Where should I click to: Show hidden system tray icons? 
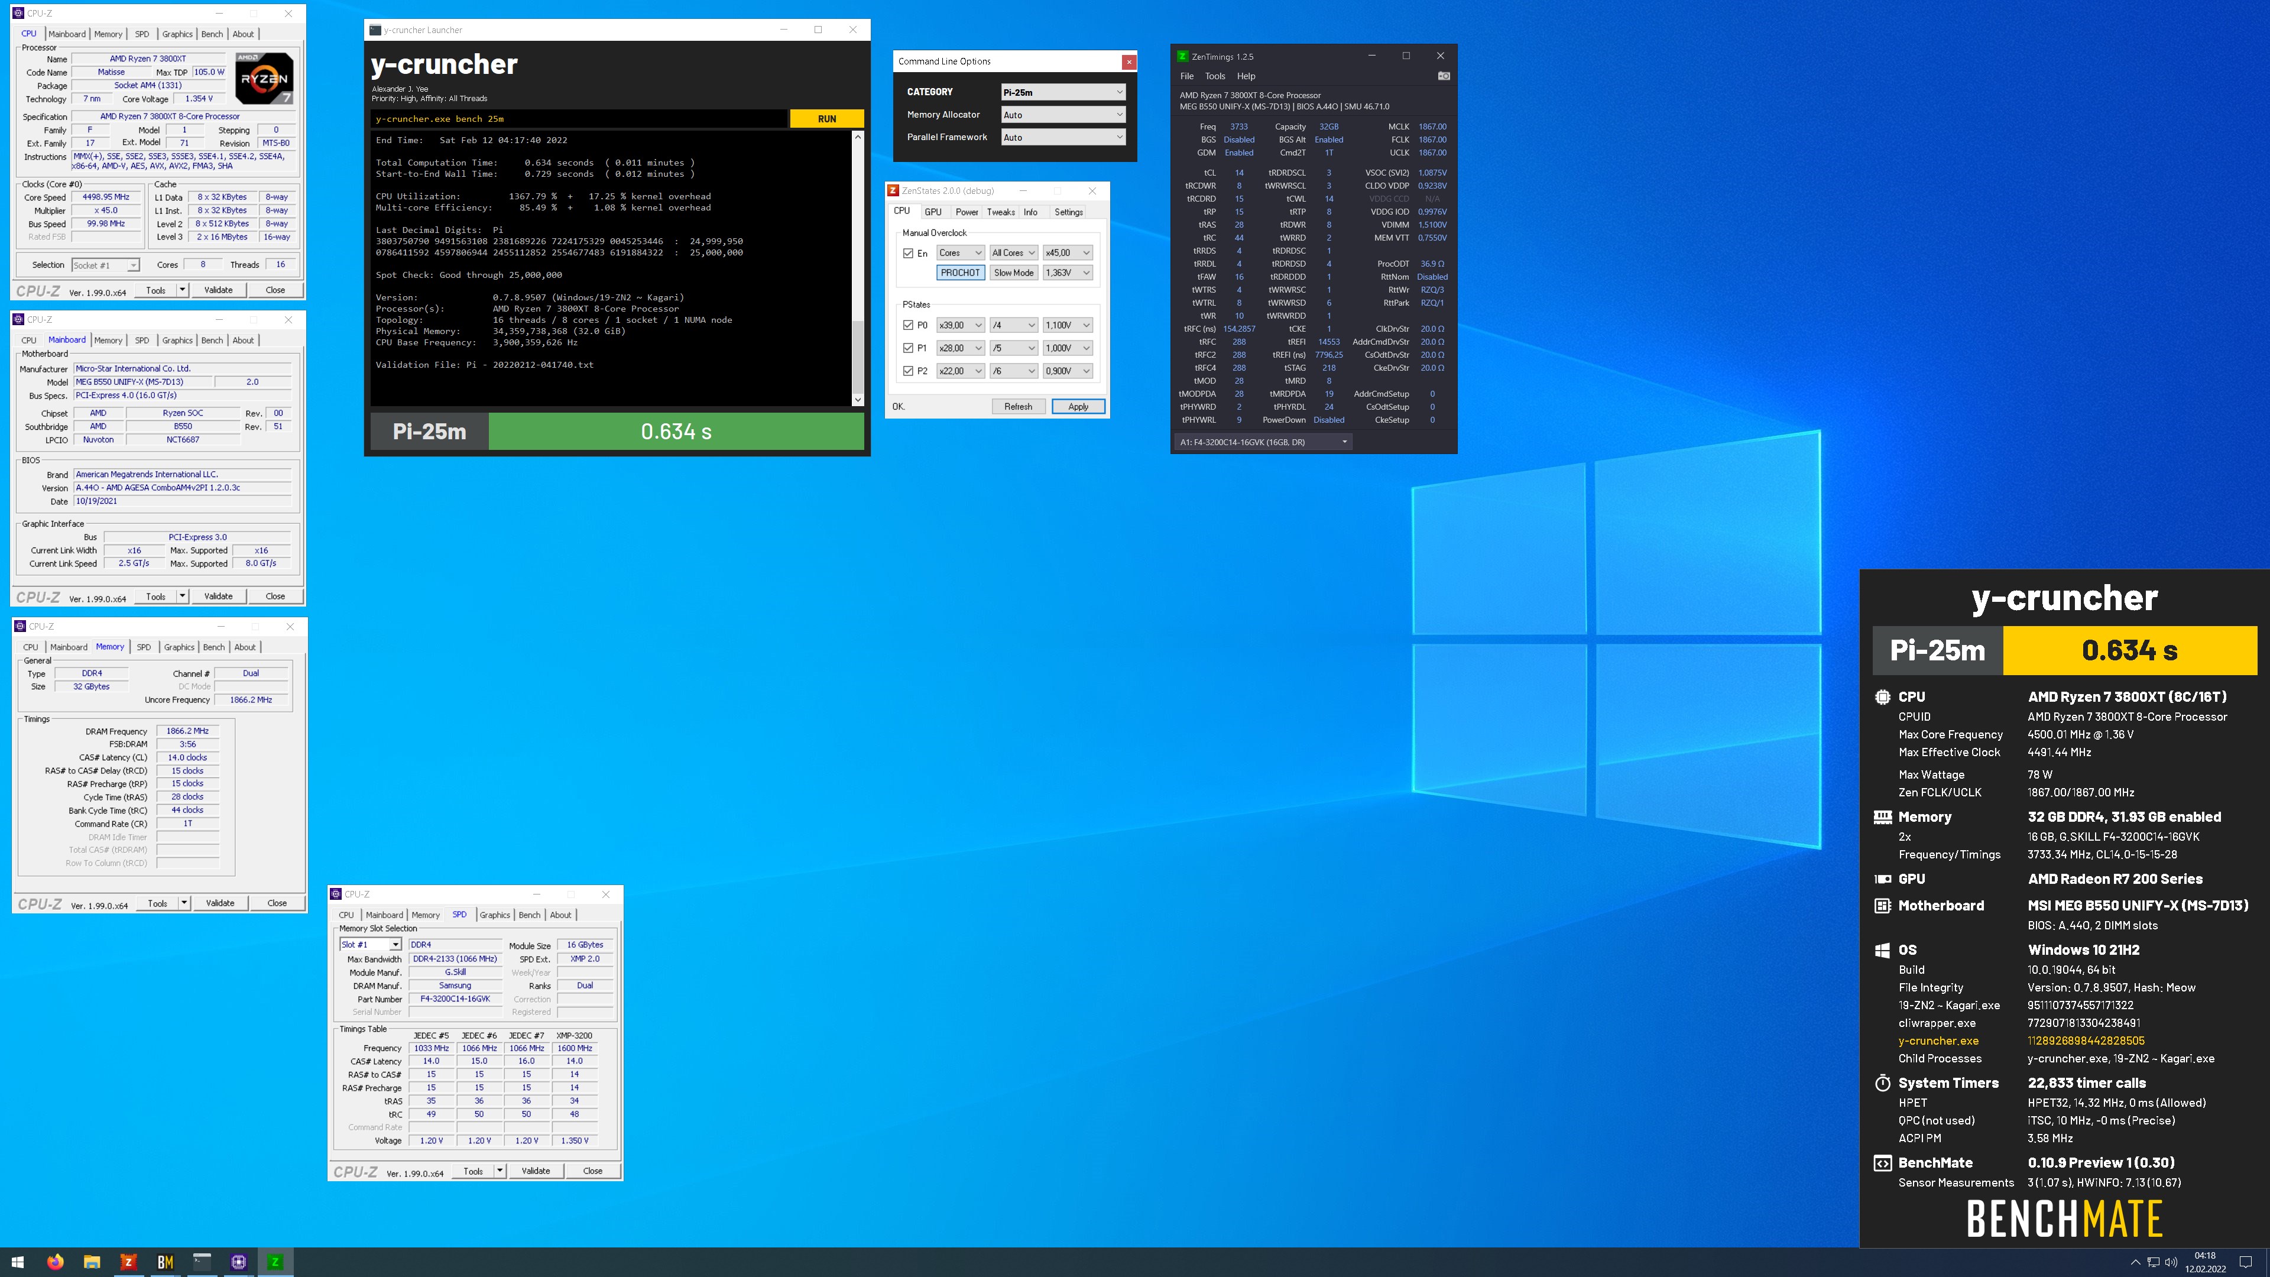pos(2134,1262)
